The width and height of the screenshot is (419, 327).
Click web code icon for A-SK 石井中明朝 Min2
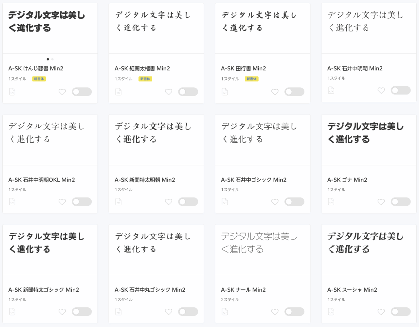pyautogui.click(x=331, y=90)
